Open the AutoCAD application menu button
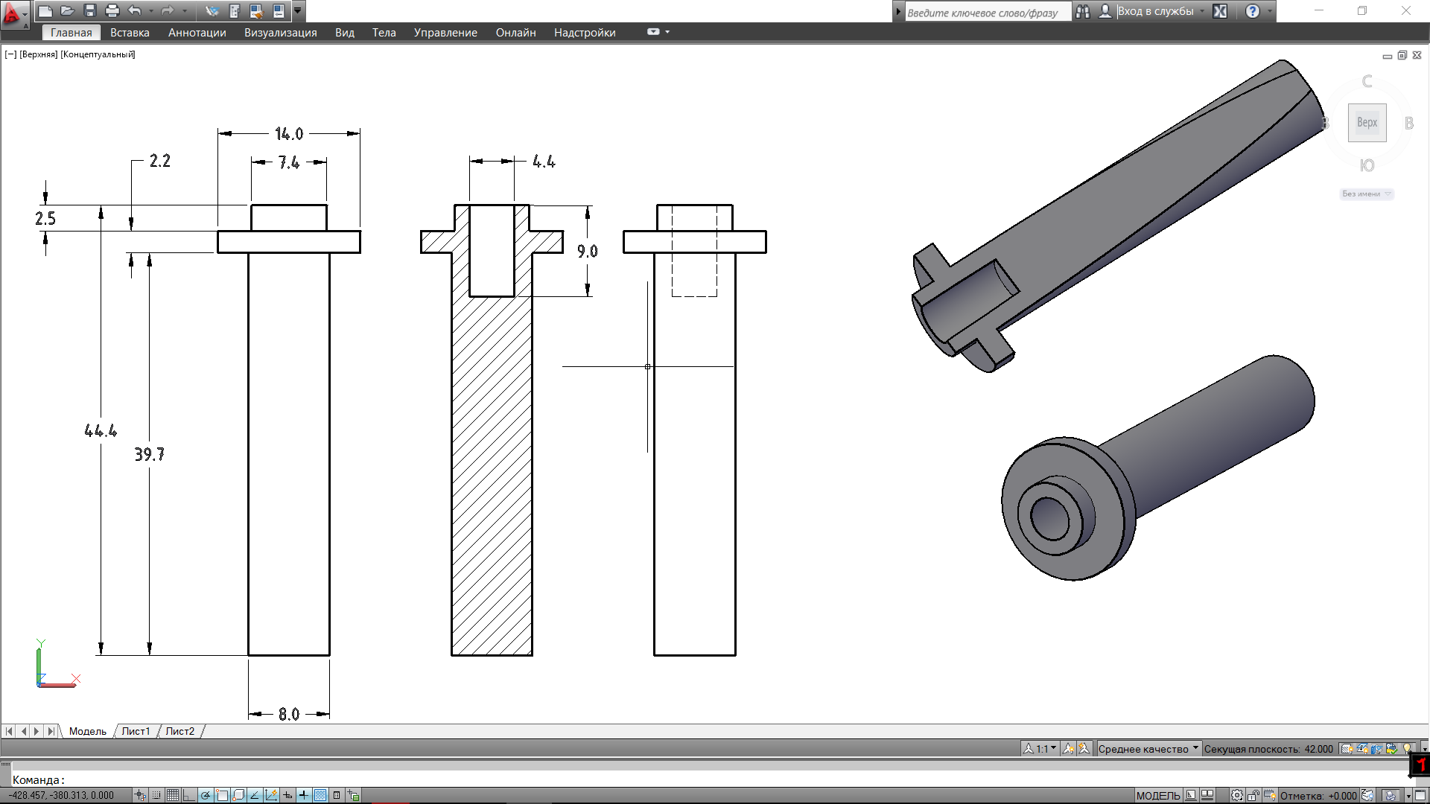1430x804 pixels. click(x=13, y=13)
